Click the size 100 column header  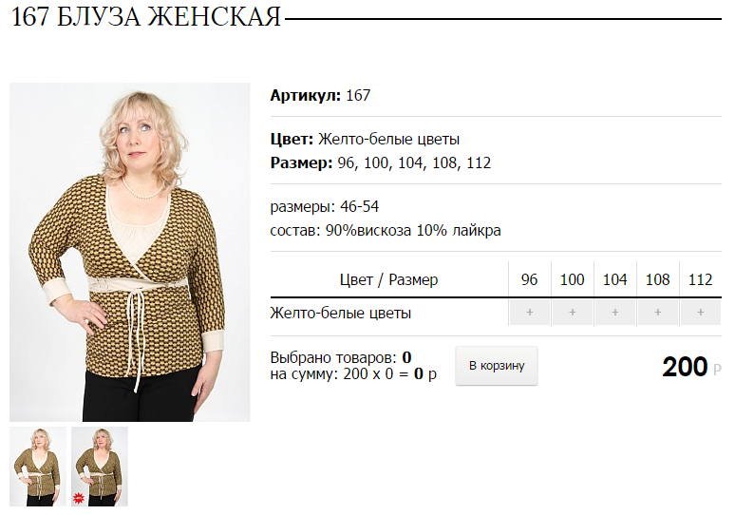(x=573, y=279)
